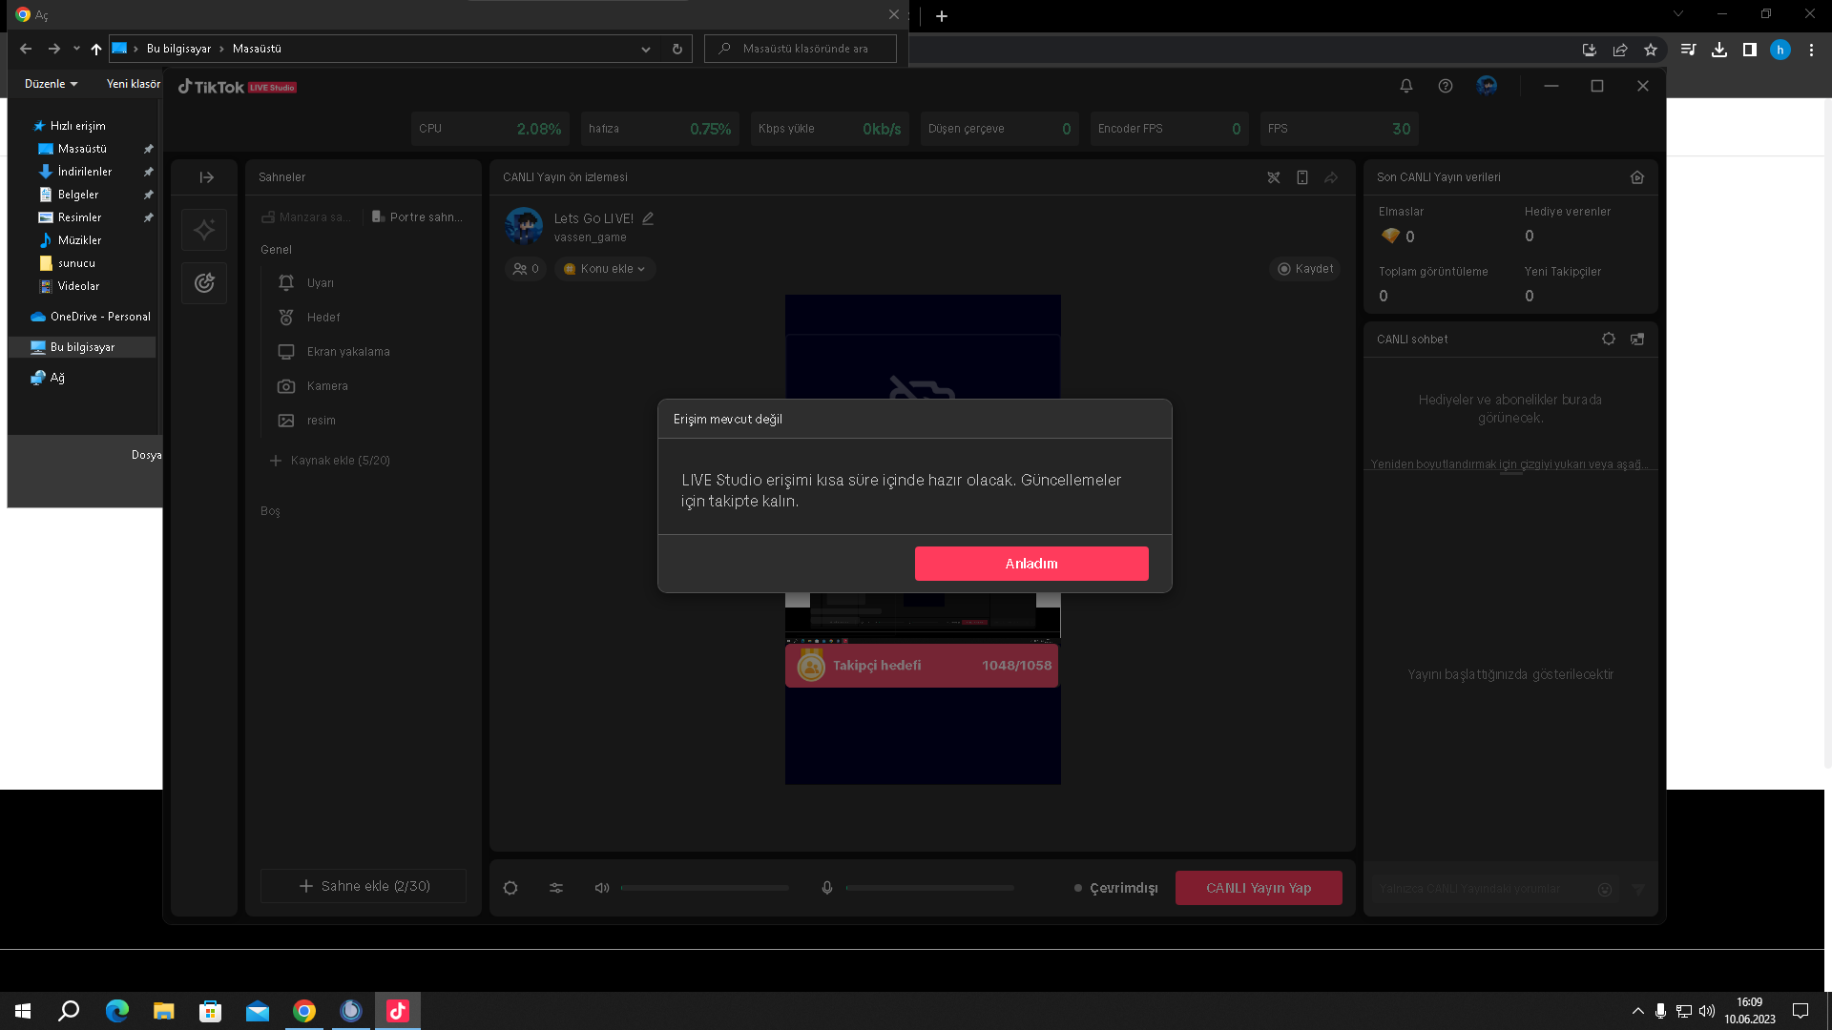Image resolution: width=1832 pixels, height=1030 pixels.
Task: Click the sparkle effects icon in left sidebar
Action: [x=204, y=230]
